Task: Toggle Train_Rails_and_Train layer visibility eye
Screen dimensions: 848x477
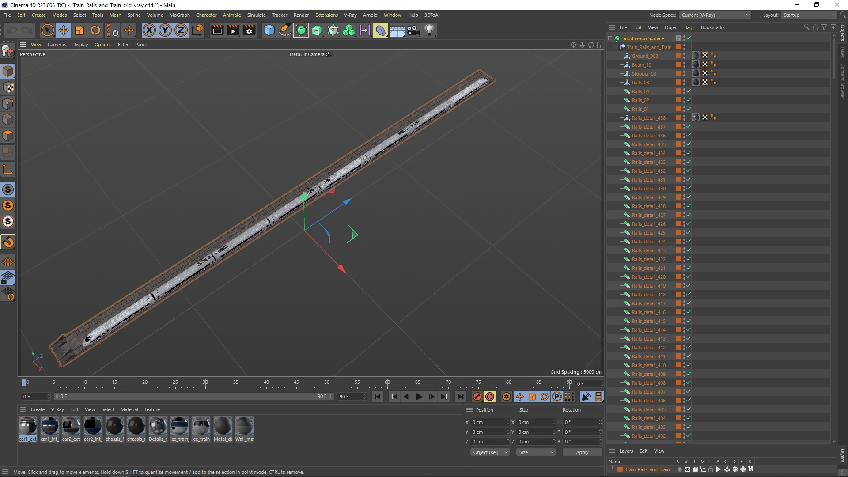Action: [687, 469]
